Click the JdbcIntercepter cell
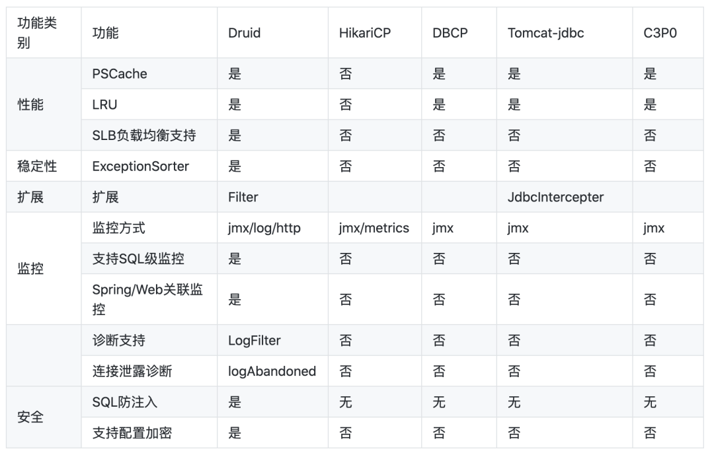The width and height of the screenshot is (714, 455). pos(555,197)
